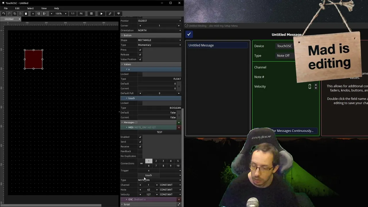The image size is (368, 207).
Task: Click the redo arrow in TouchOSC toolbar
Action: pyautogui.click(x=9, y=14)
